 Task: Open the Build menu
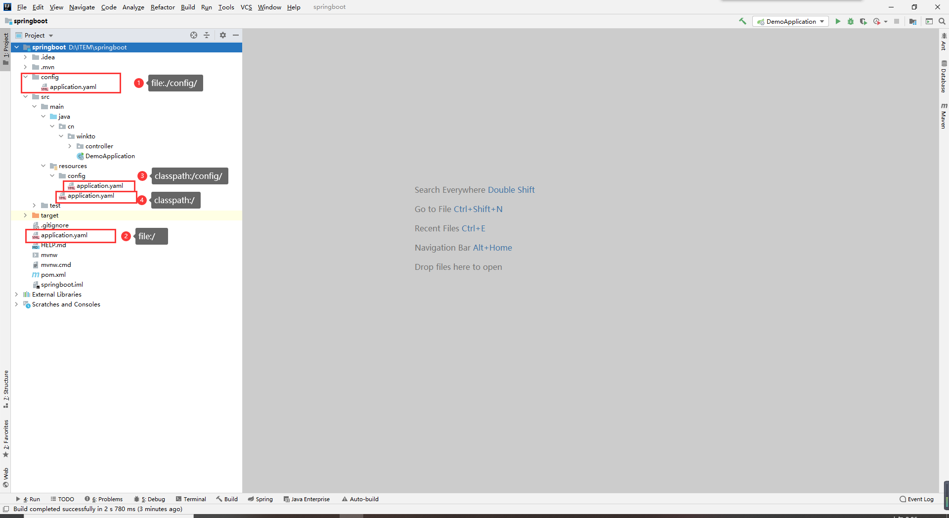click(188, 7)
